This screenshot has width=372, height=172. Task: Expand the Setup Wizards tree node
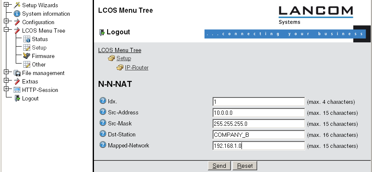coord(6,5)
